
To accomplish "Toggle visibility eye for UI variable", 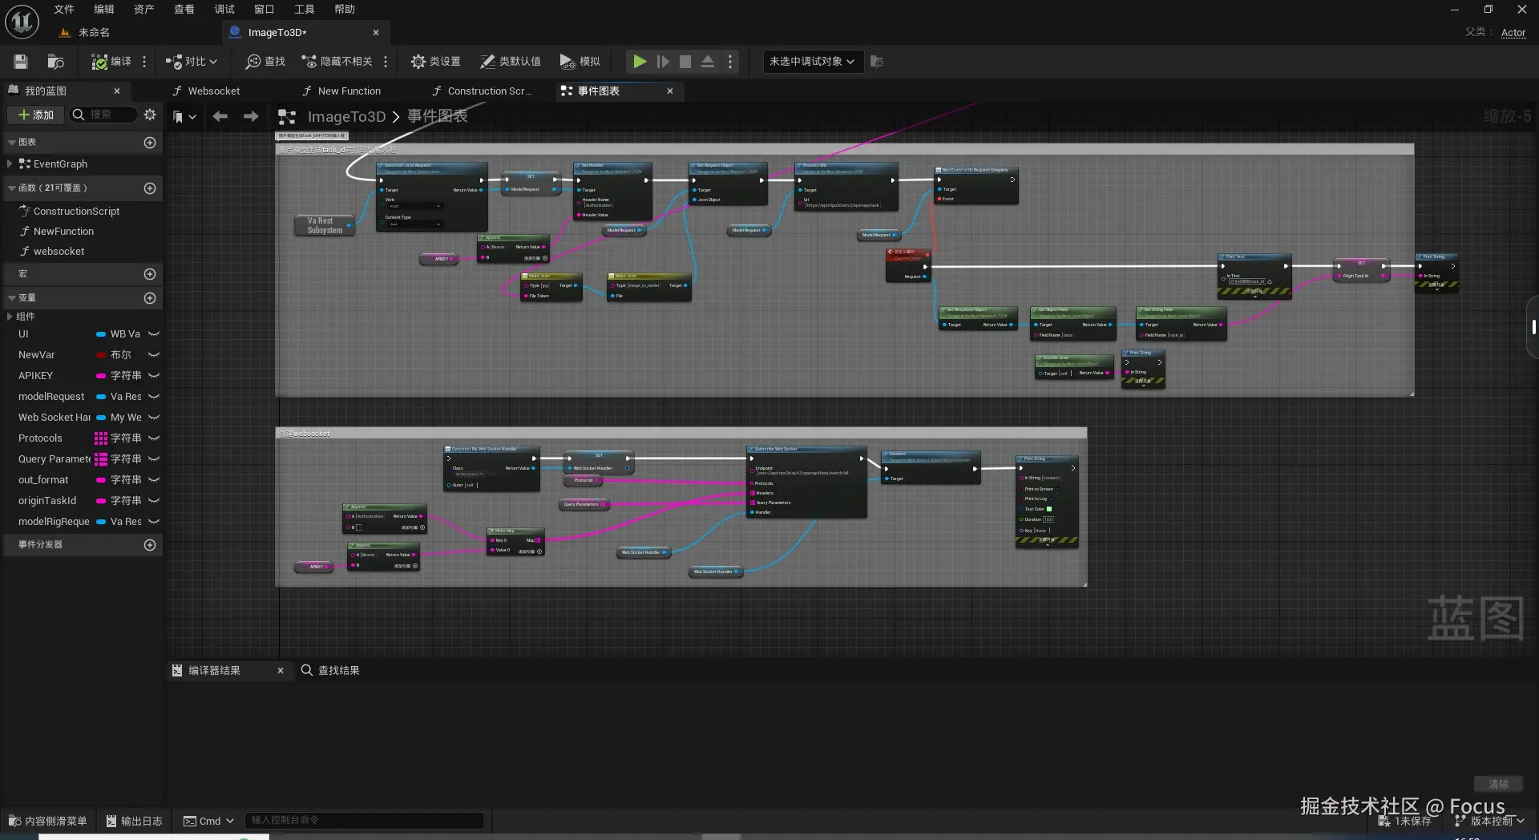I will click(x=154, y=334).
